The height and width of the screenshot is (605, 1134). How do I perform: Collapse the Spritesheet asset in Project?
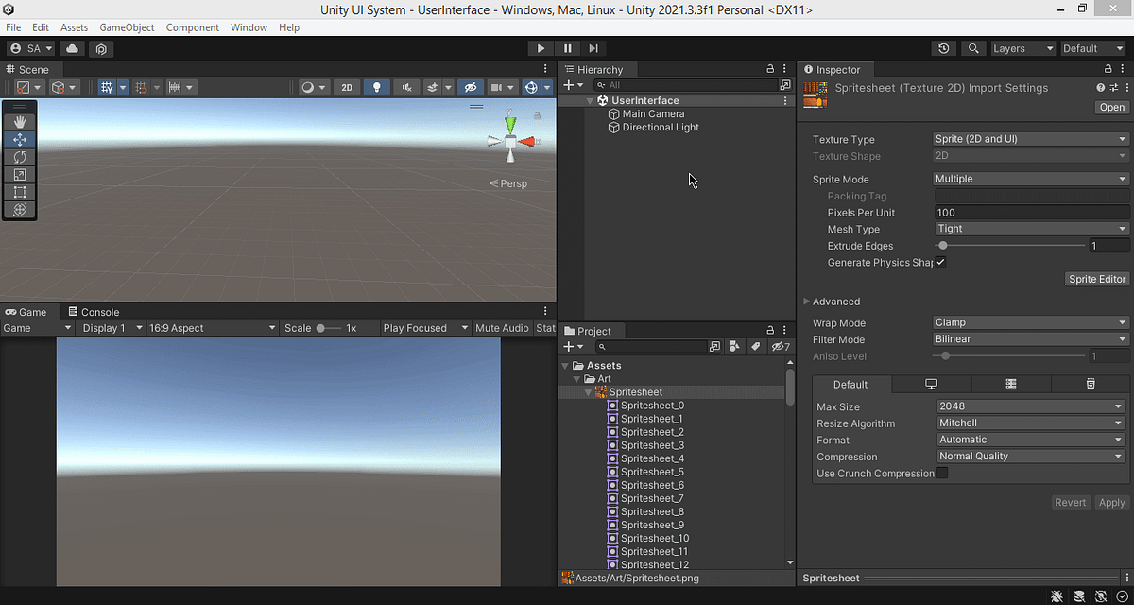pyautogui.click(x=588, y=391)
